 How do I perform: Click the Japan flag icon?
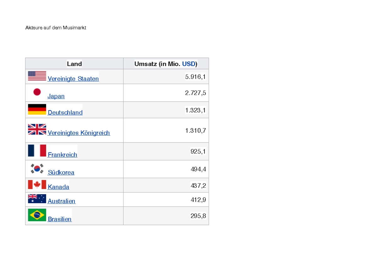[37, 92]
